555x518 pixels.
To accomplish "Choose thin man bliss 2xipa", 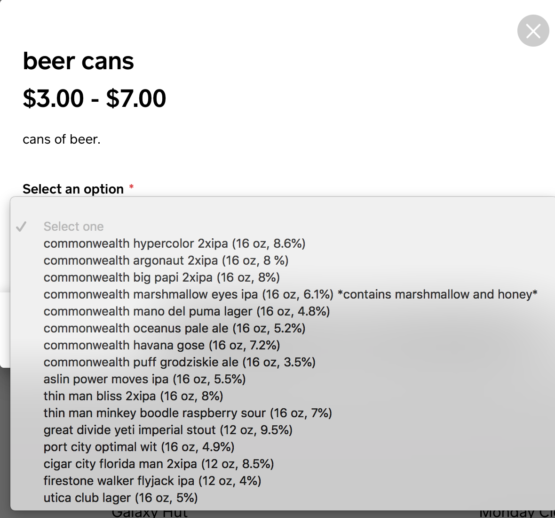I will 134,396.
